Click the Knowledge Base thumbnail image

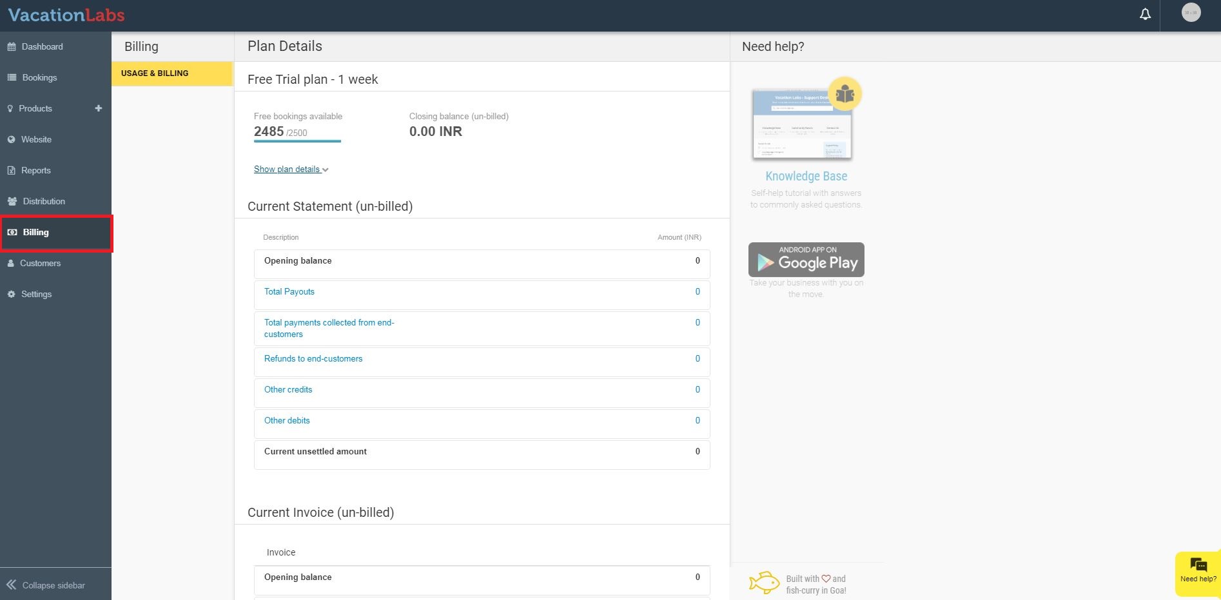pyautogui.click(x=803, y=123)
